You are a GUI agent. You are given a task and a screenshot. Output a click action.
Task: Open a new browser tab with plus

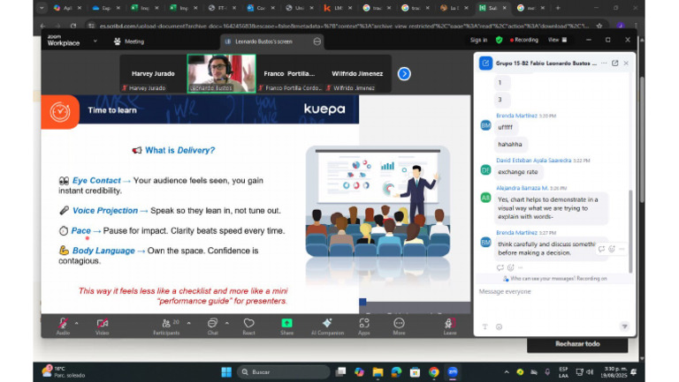pyautogui.click(x=558, y=8)
